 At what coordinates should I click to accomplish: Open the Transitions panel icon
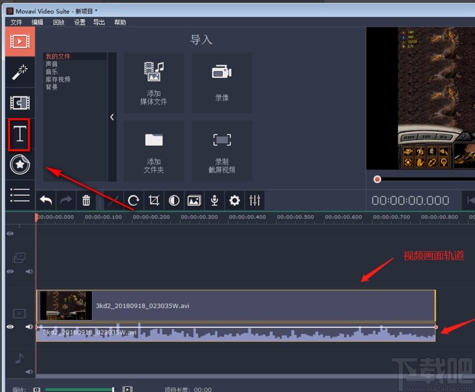[20, 103]
